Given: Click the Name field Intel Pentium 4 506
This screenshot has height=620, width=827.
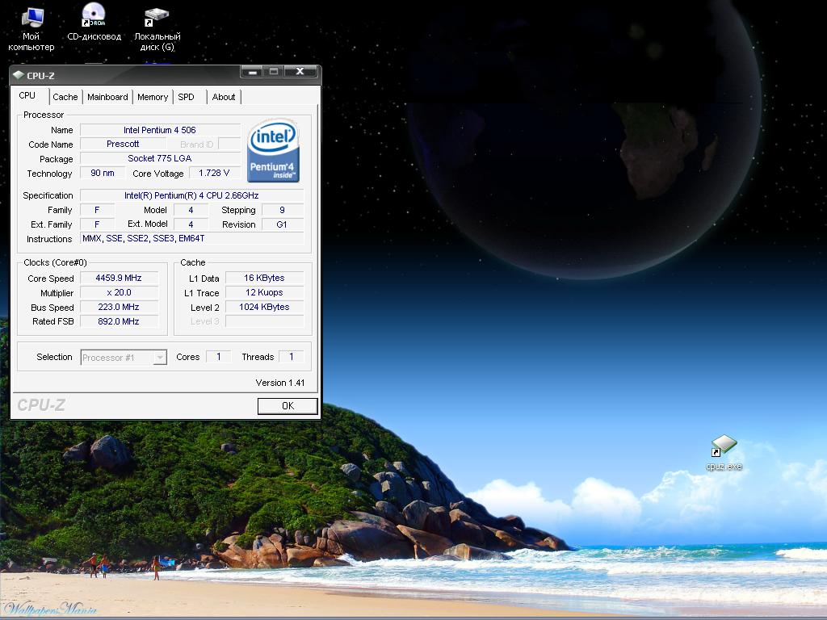Looking at the screenshot, I should [x=160, y=130].
